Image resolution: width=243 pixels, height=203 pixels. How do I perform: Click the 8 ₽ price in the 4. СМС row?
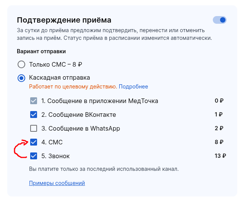pyautogui.click(x=219, y=142)
